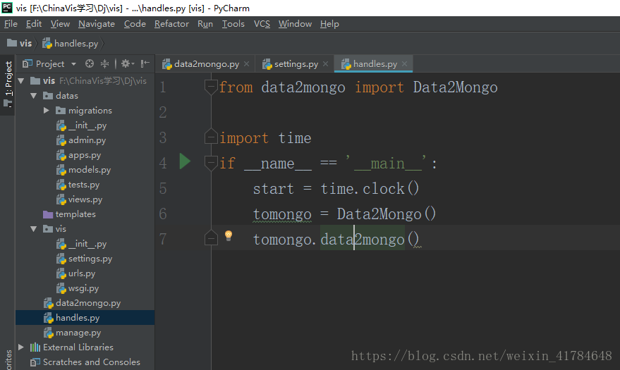Open the Navigate menu
620x370 pixels.
coord(97,24)
